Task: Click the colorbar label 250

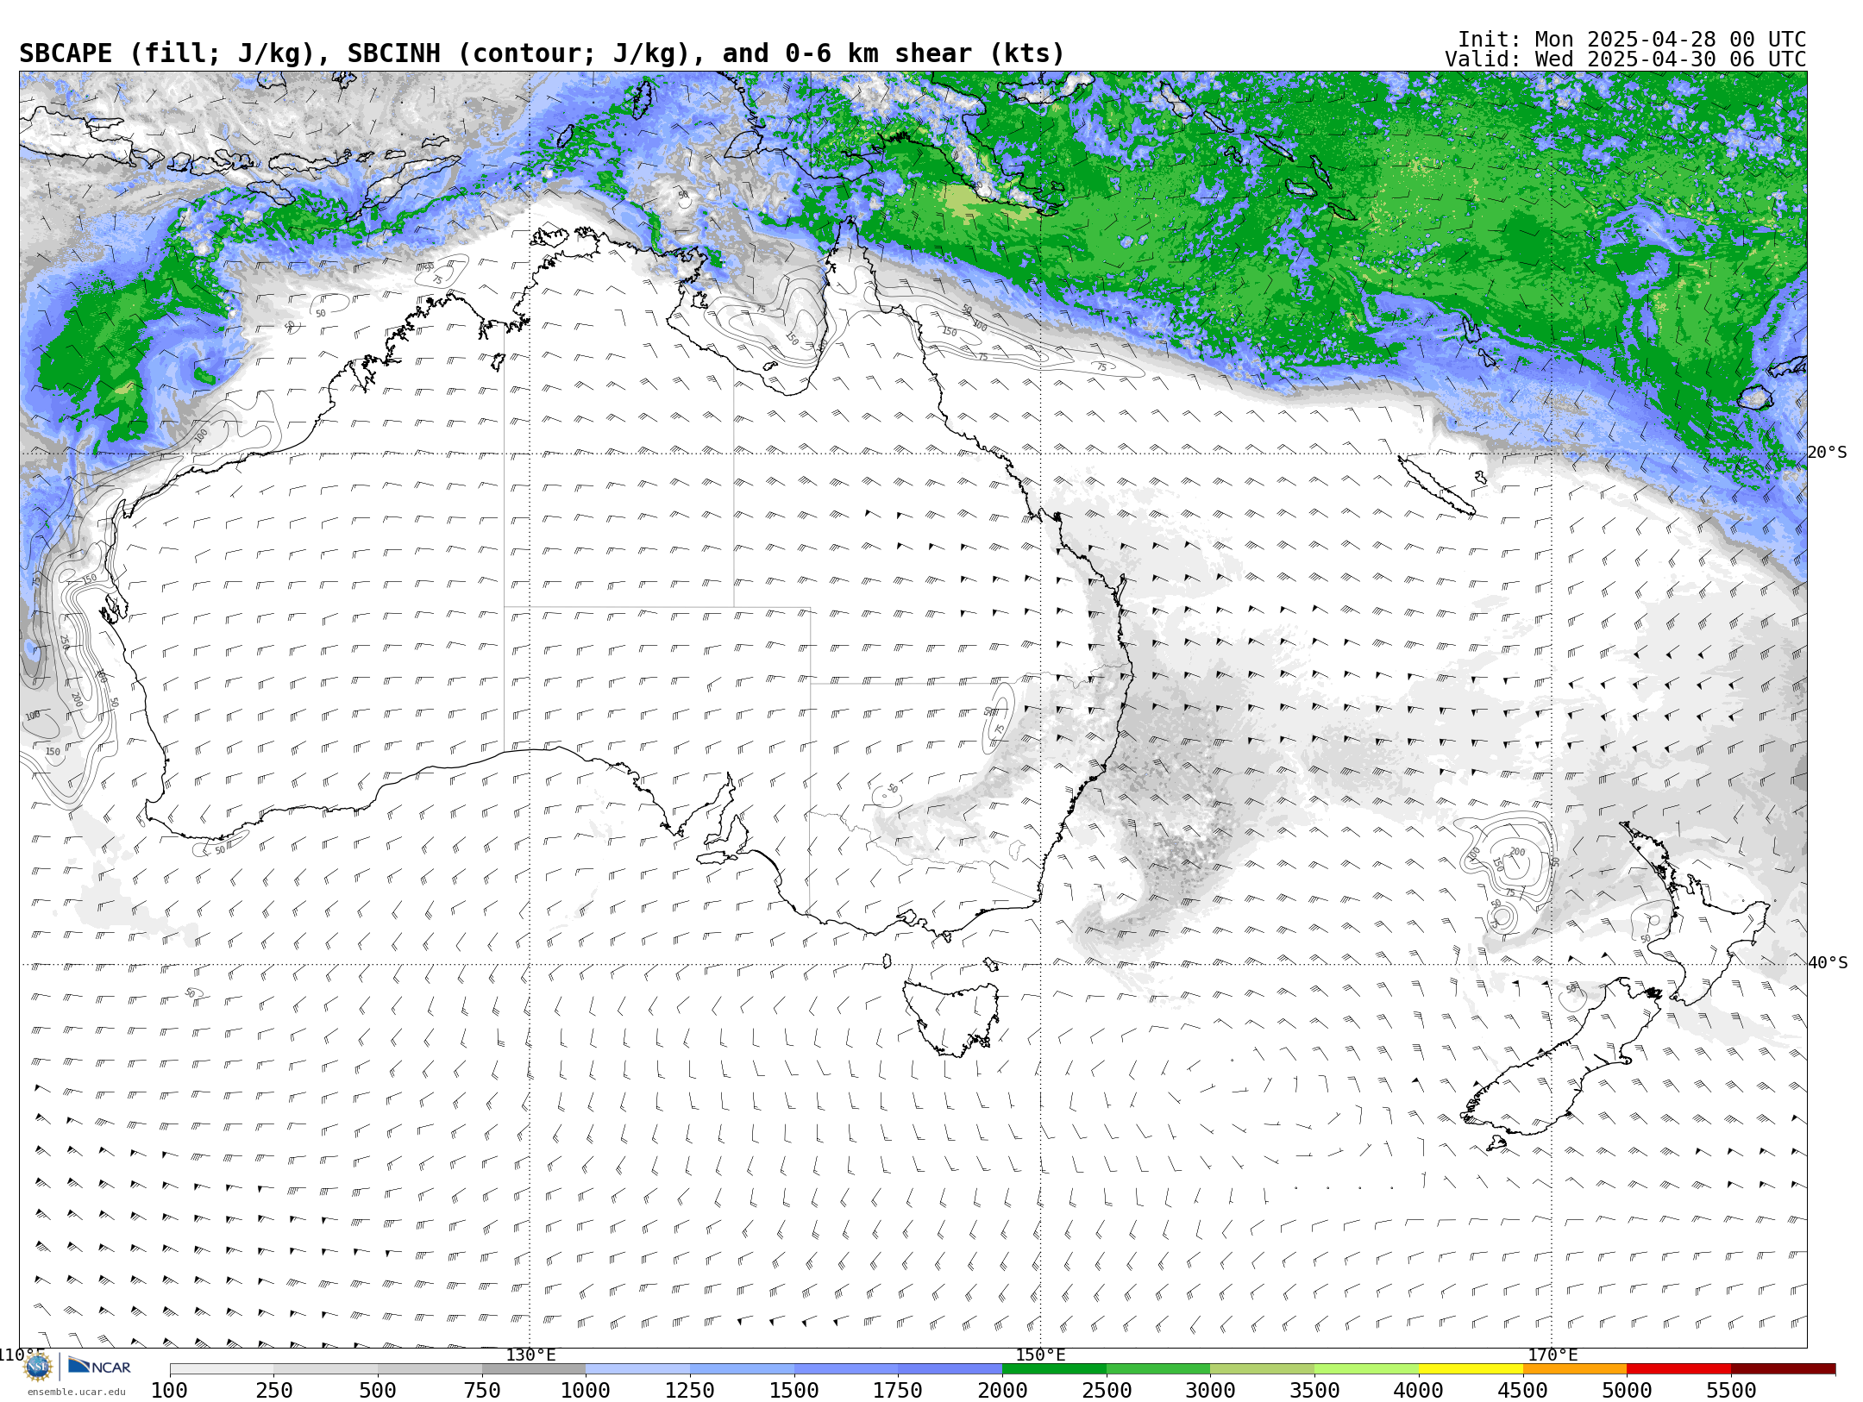Action: click(273, 1391)
